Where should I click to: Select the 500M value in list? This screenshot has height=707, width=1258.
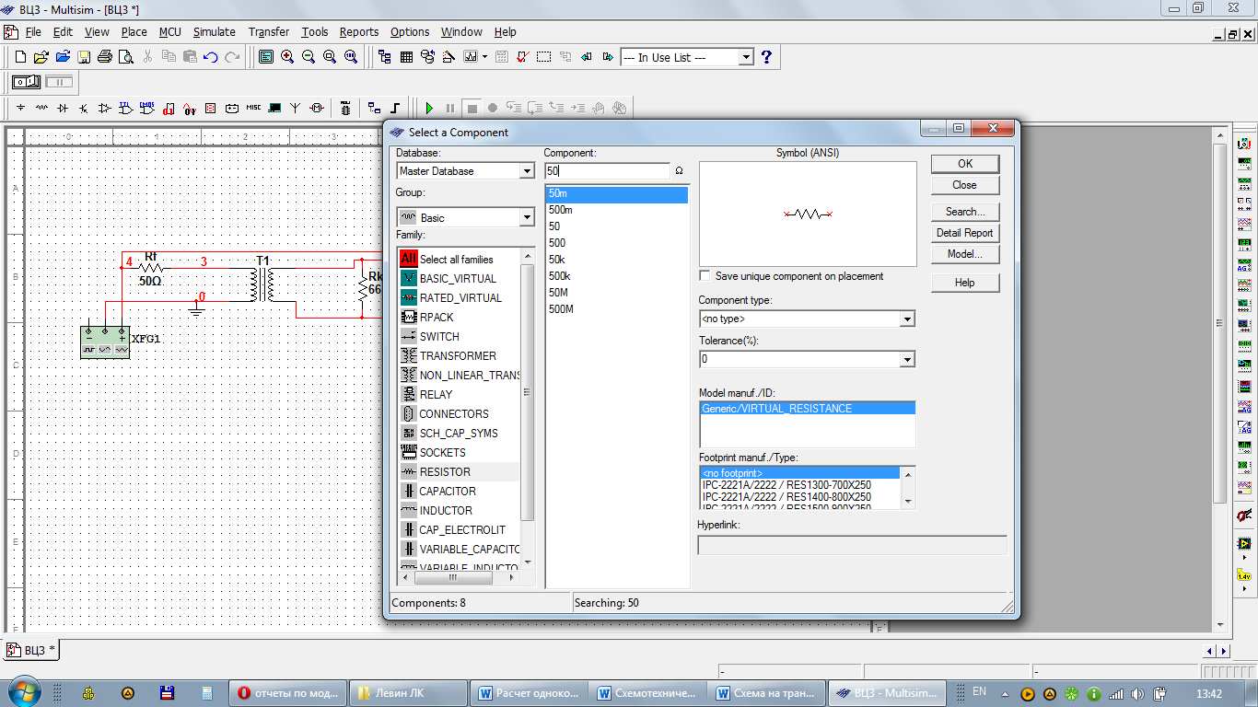point(561,309)
